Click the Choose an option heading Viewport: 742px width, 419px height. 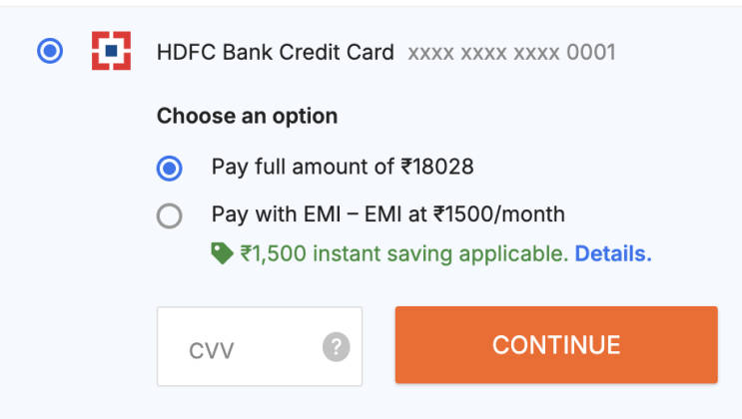coord(247,116)
